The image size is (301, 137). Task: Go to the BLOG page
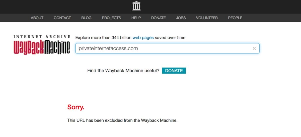[x=86, y=18]
